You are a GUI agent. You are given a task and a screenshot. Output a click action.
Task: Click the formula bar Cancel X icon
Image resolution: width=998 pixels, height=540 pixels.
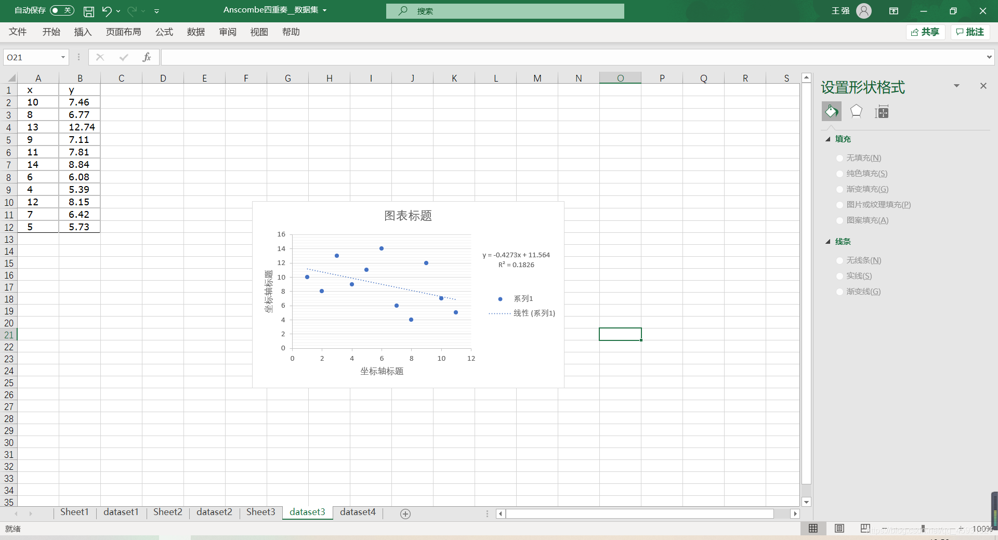tap(100, 57)
